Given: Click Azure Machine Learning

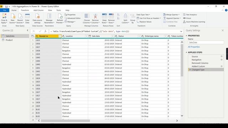Looking at the screenshot, I should click(x=194, y=22).
